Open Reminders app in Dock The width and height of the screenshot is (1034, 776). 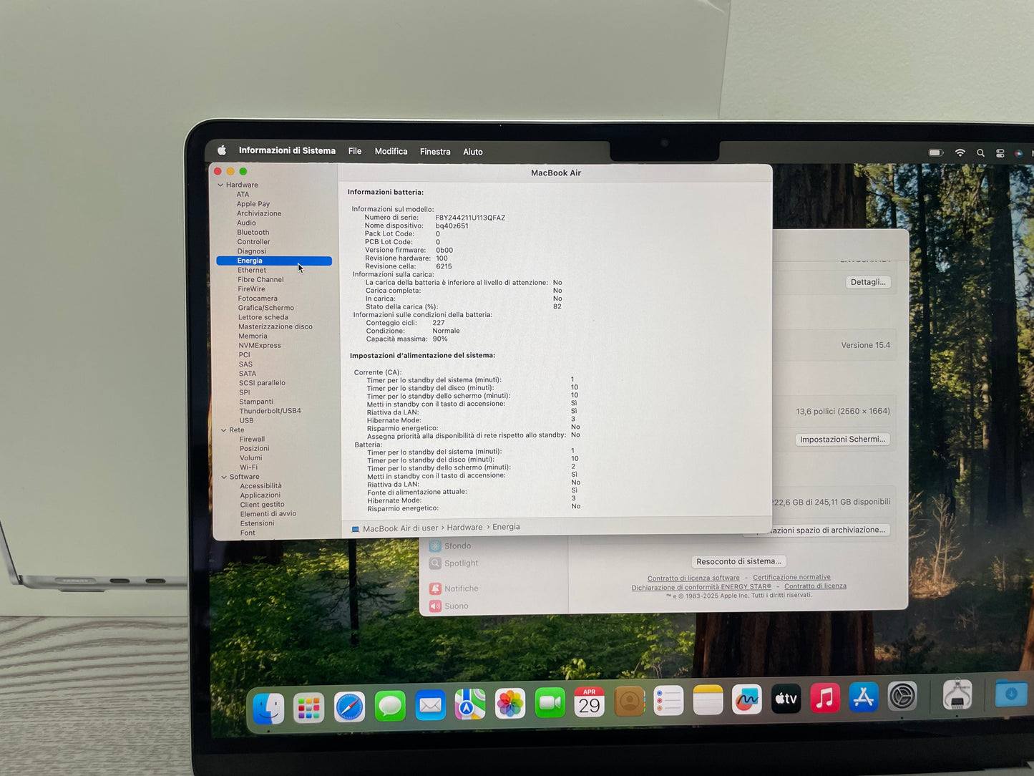[668, 702]
